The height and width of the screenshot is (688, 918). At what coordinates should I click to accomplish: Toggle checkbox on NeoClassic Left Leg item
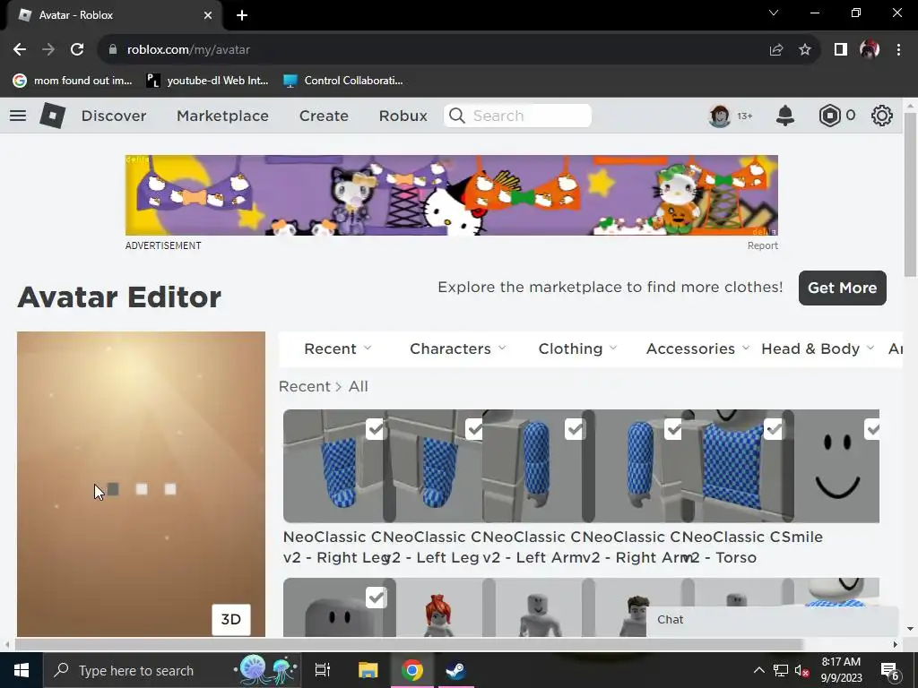point(473,429)
